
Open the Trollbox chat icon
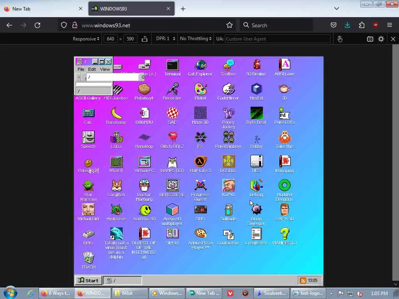point(228,67)
